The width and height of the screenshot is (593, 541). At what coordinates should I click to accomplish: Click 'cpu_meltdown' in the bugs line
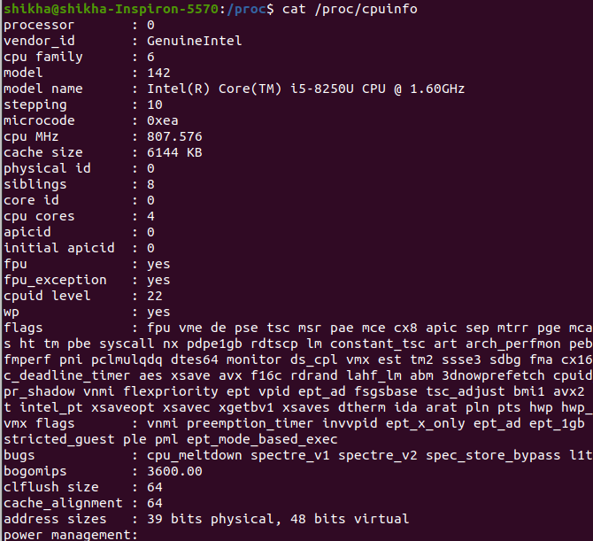click(194, 455)
